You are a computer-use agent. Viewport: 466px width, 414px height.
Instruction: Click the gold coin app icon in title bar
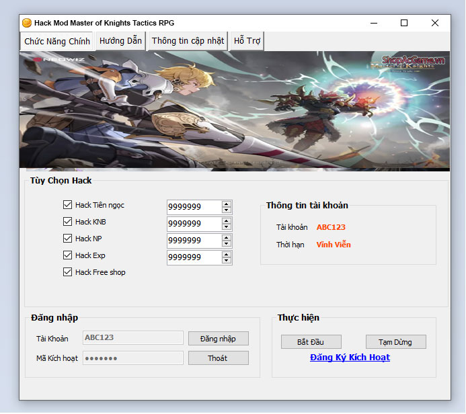[27, 23]
